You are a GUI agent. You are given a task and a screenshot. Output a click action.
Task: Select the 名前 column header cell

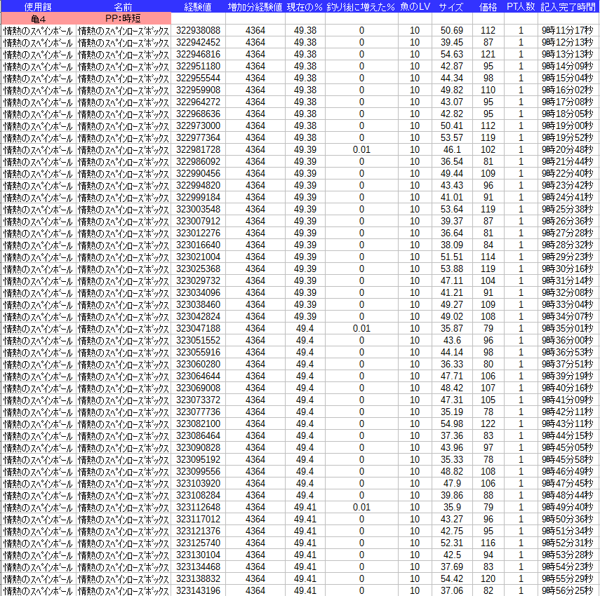coord(124,6)
